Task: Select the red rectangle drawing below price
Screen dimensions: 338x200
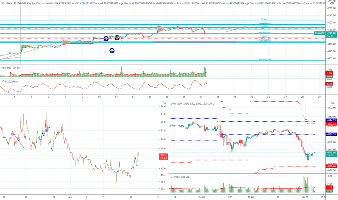Action: 195,41
